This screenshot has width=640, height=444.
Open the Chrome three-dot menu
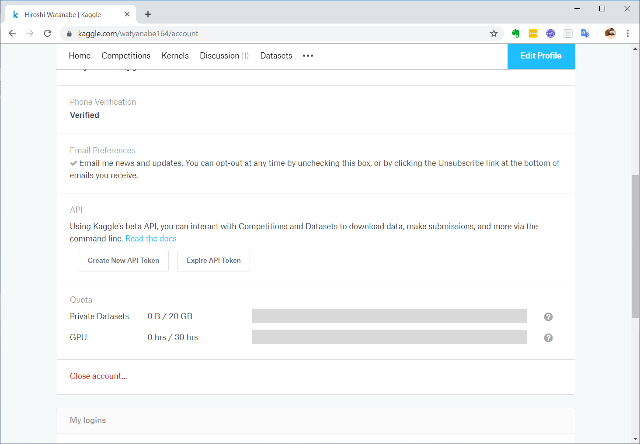pyautogui.click(x=628, y=33)
